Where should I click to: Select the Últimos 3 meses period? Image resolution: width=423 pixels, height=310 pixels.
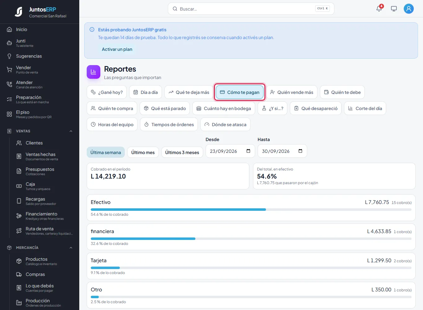(182, 152)
